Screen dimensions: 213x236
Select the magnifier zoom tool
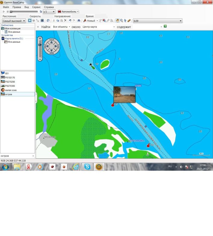(x=121, y=21)
